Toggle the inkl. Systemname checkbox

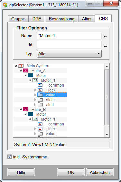click(9, 157)
